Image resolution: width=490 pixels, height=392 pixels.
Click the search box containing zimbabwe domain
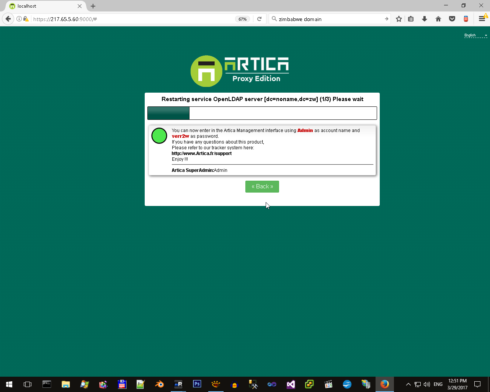click(x=330, y=19)
